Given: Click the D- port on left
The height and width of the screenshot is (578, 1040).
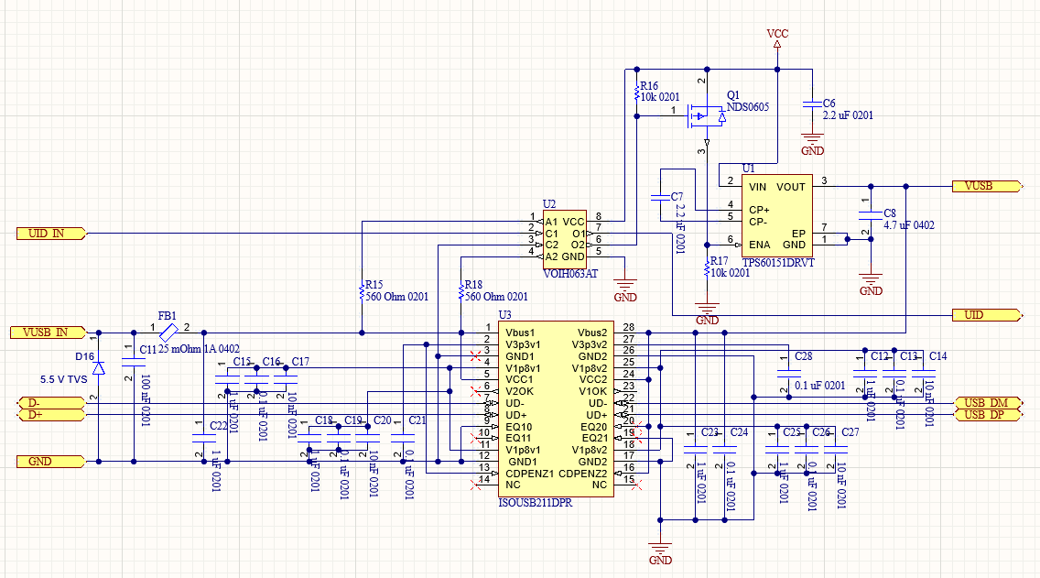Looking at the screenshot, I should (x=52, y=403).
